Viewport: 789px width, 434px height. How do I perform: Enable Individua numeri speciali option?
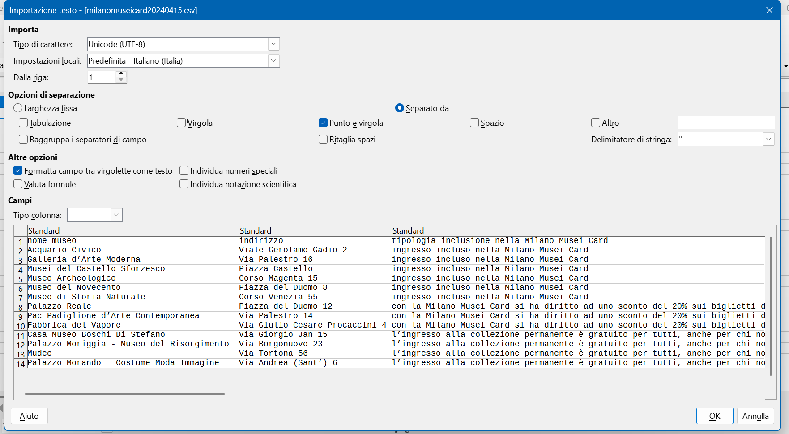[184, 170]
